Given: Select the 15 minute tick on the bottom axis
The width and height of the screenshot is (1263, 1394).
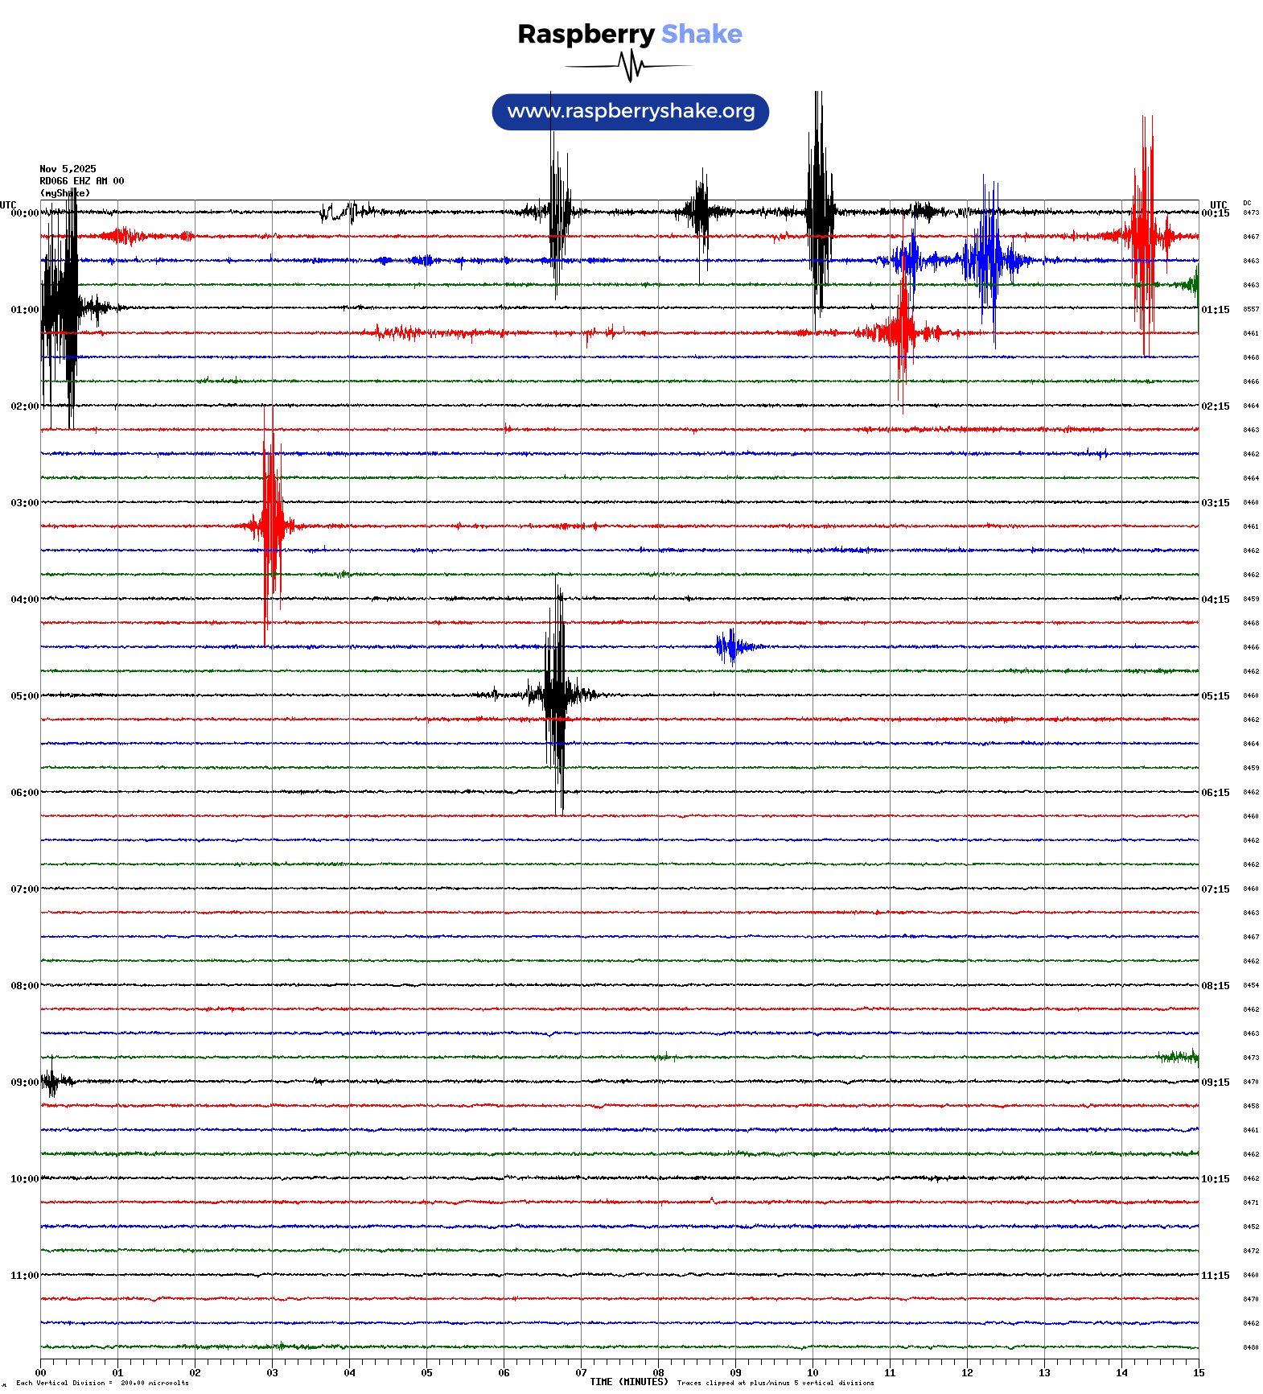Looking at the screenshot, I should [x=1198, y=1373].
